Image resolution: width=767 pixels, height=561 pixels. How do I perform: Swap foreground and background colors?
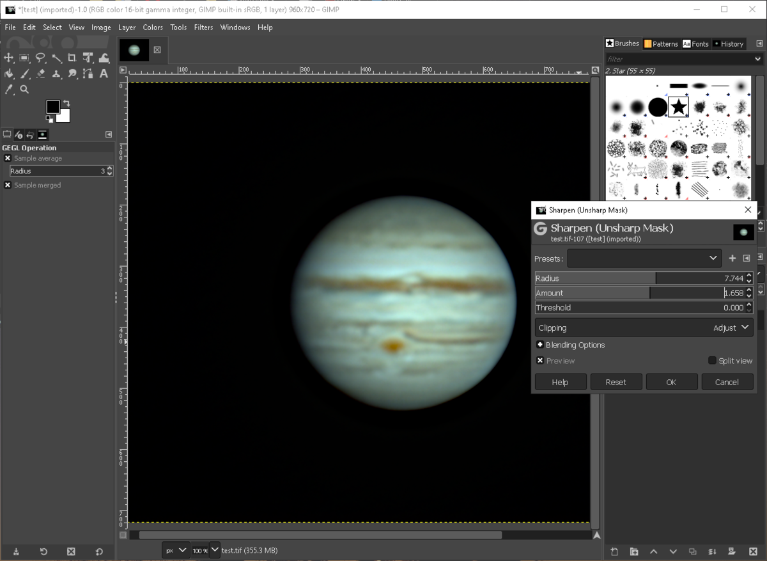pos(66,104)
